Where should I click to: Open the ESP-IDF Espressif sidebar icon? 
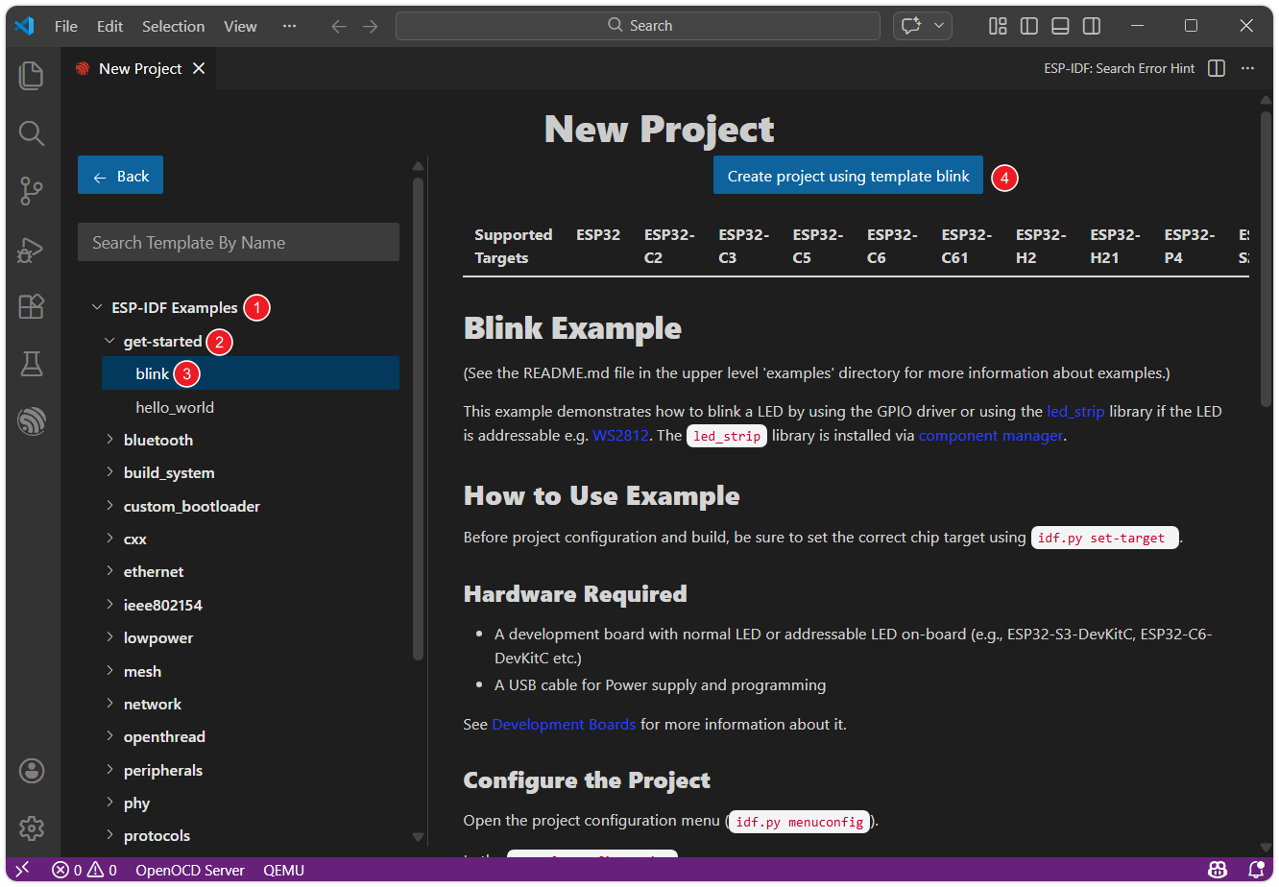[31, 420]
